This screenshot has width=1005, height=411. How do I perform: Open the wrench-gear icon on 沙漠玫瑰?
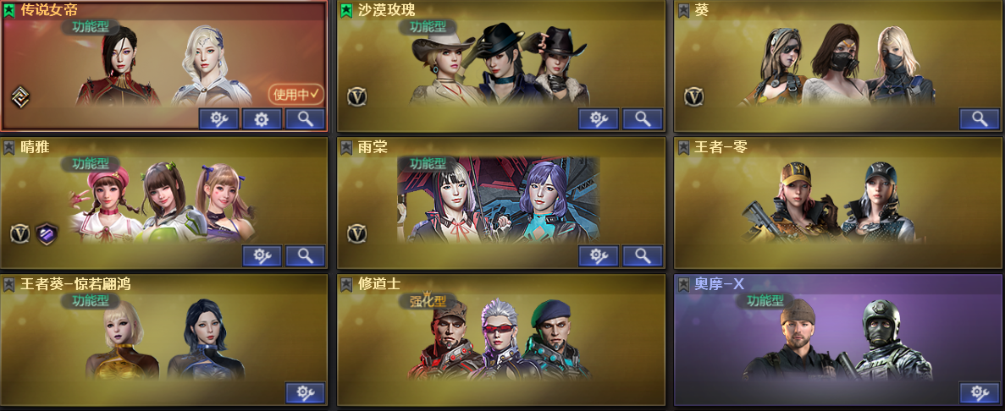[x=599, y=119]
